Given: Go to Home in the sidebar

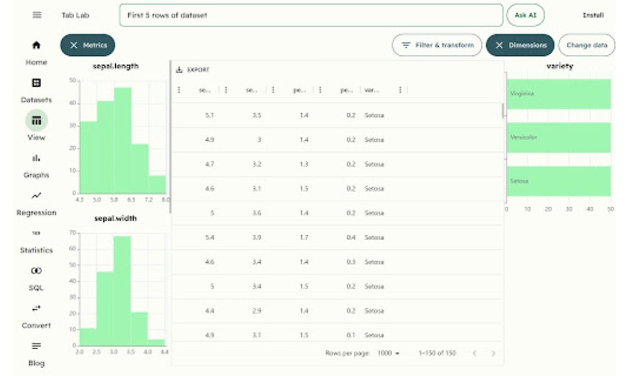Looking at the screenshot, I should click(36, 53).
